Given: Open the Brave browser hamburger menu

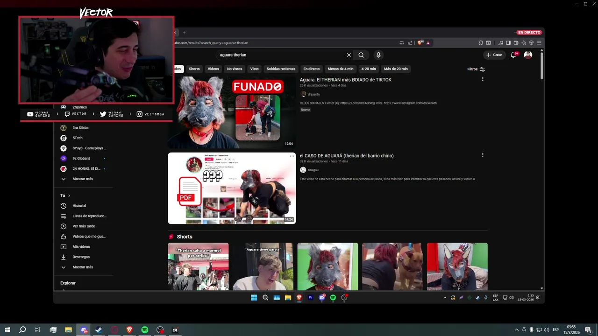Looking at the screenshot, I should 539,42.
